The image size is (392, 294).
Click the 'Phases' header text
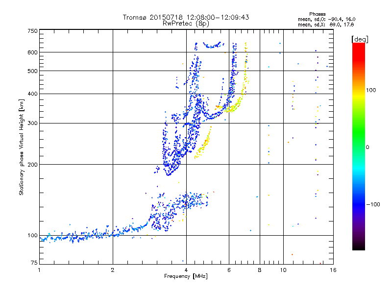(317, 14)
